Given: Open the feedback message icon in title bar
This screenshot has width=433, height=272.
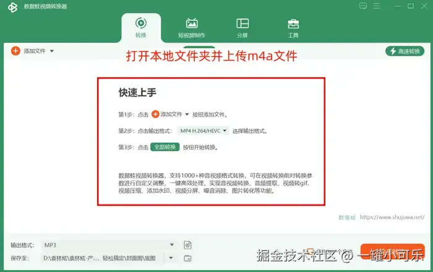Looking at the screenshot, I should 363,6.
